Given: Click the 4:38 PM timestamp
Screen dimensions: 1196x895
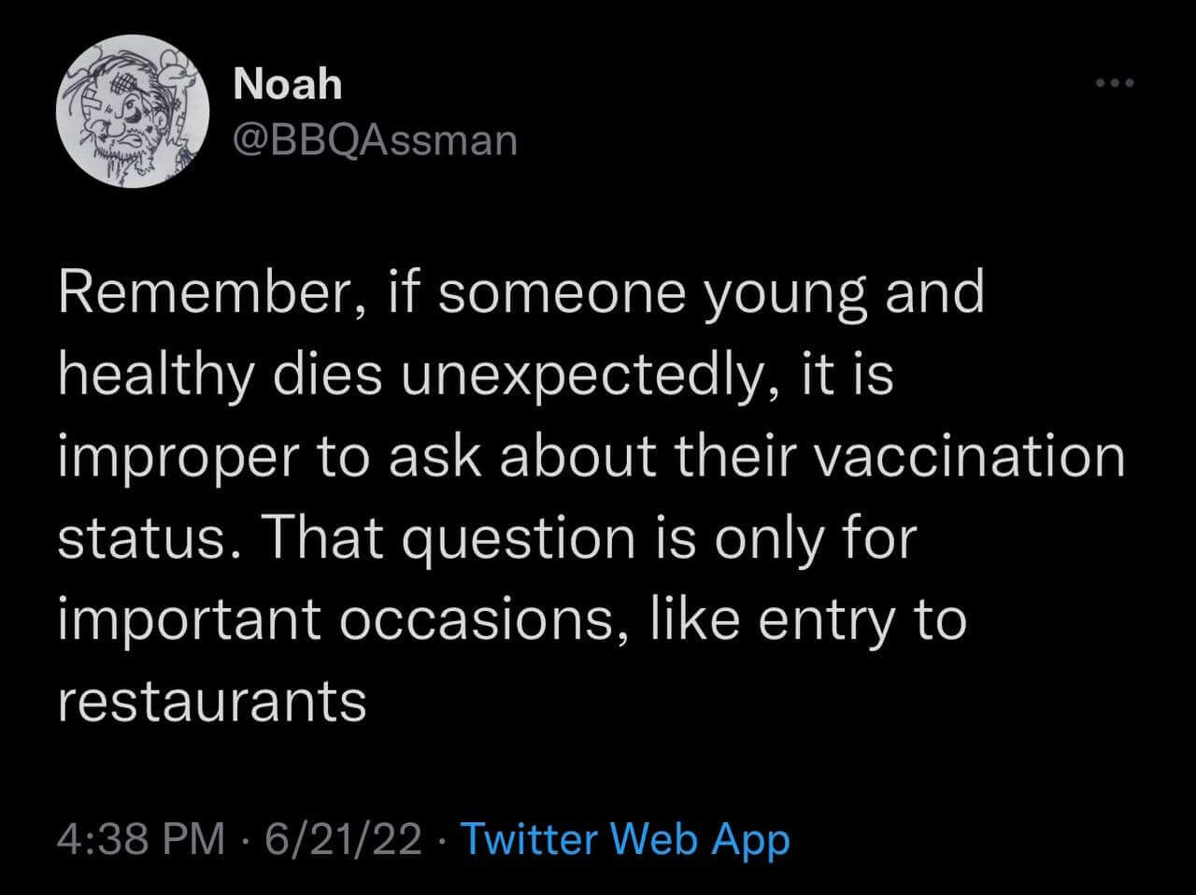Looking at the screenshot, I should click(x=142, y=838).
